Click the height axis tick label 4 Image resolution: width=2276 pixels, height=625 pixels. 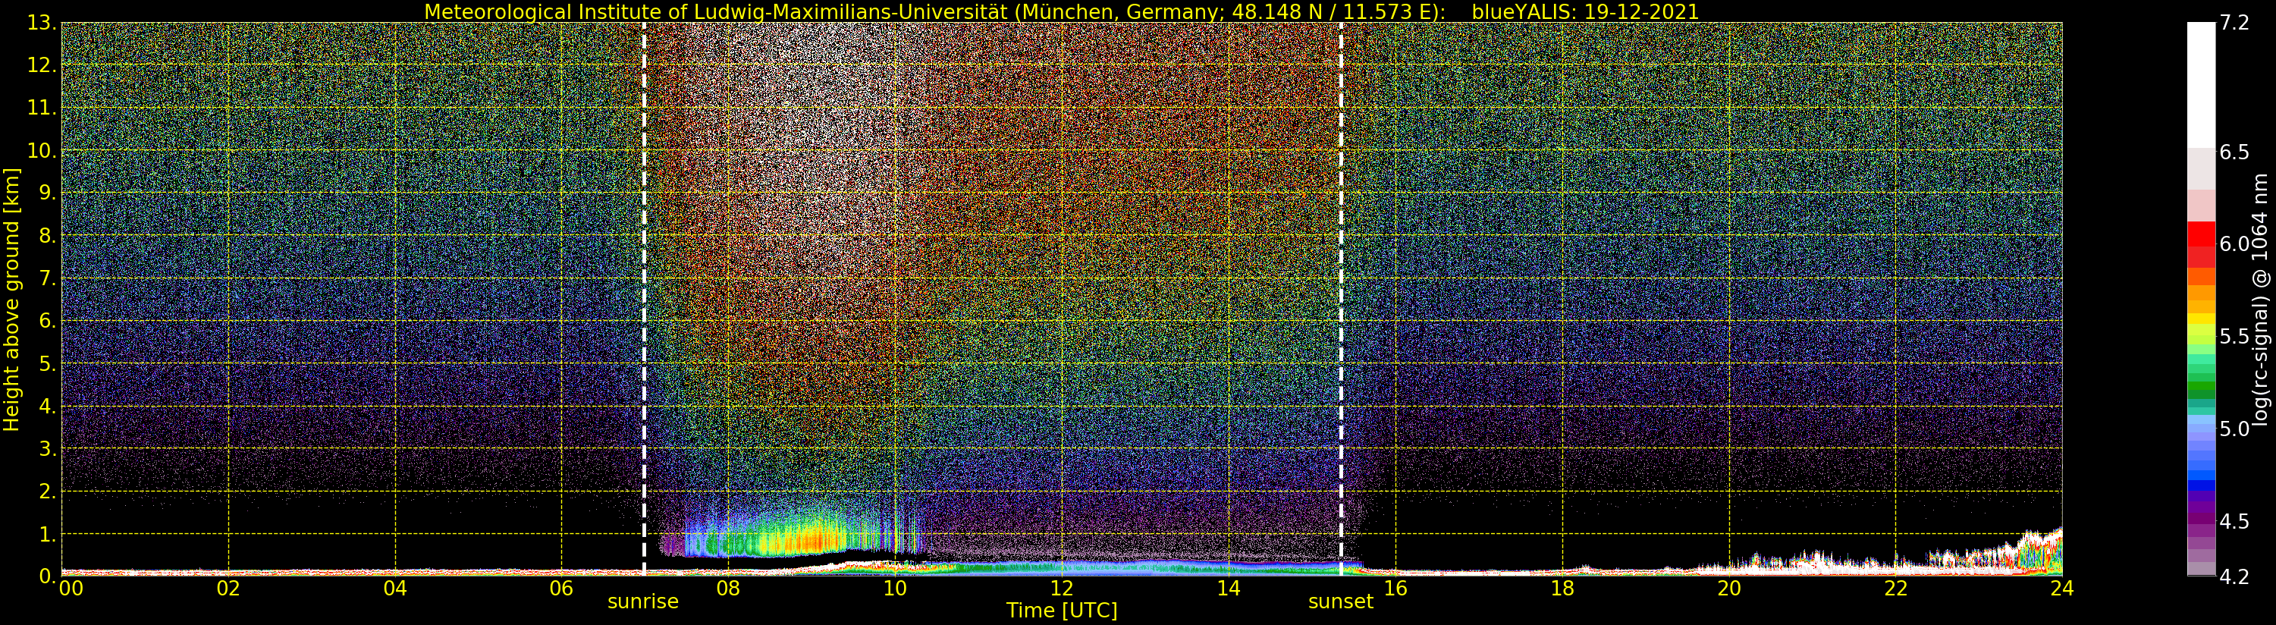click(x=48, y=407)
